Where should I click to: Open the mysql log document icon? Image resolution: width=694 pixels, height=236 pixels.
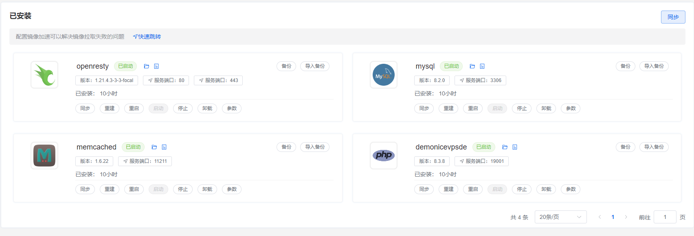click(x=482, y=66)
